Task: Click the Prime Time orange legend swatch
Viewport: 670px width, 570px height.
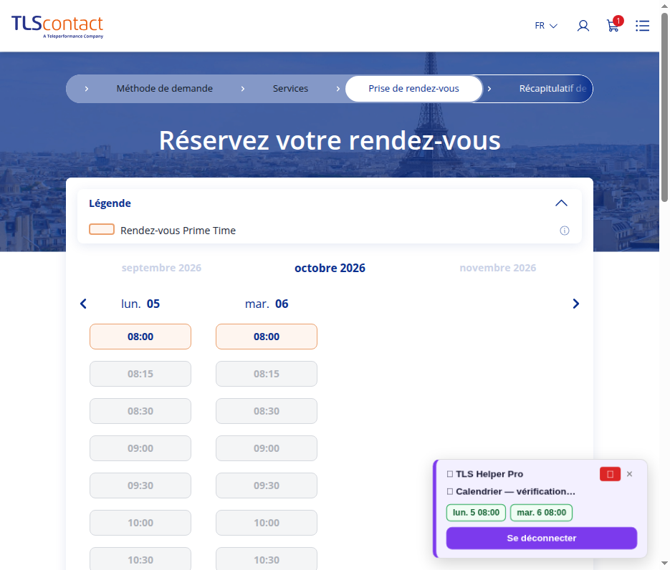Action: [x=102, y=229]
